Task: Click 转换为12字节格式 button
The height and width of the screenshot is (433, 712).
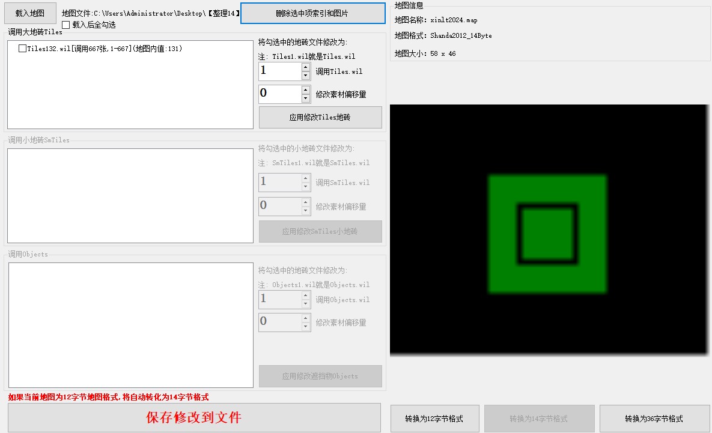Action: click(434, 419)
